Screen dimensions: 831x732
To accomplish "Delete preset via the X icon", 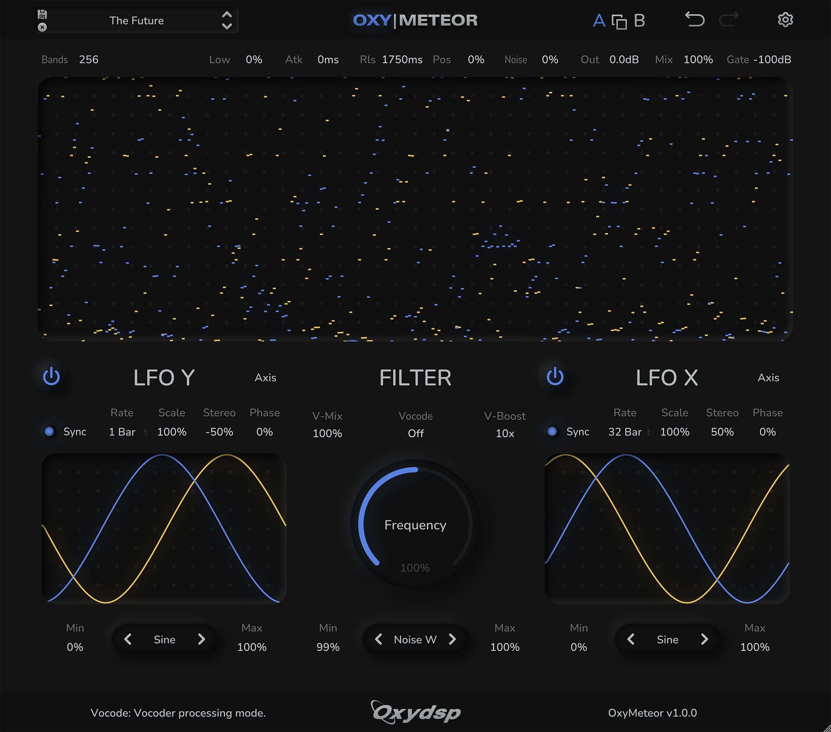I will coord(42,28).
